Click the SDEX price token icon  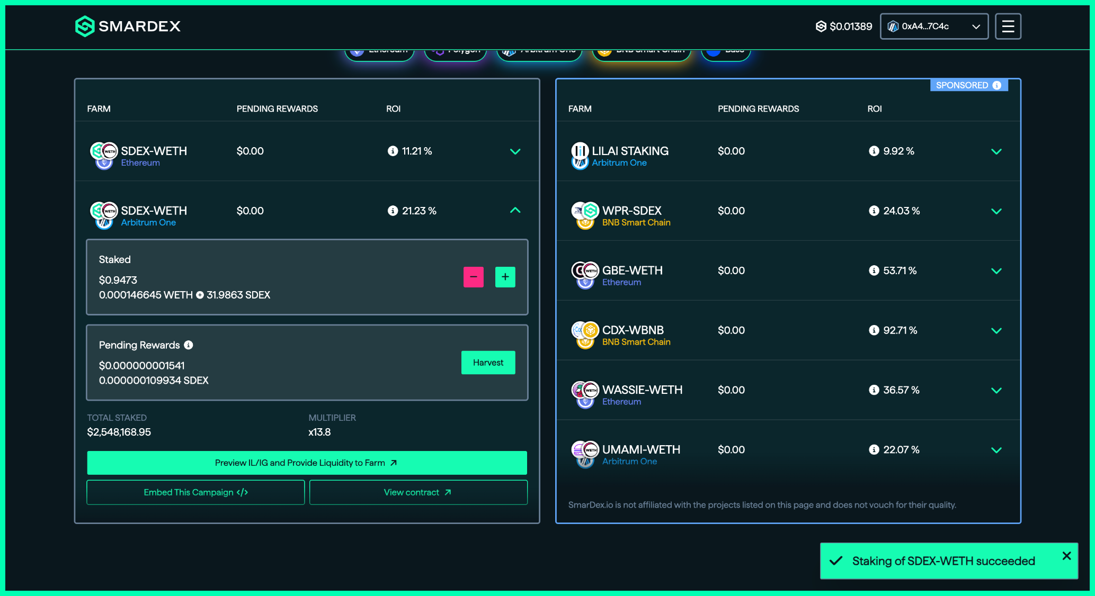[x=821, y=26]
